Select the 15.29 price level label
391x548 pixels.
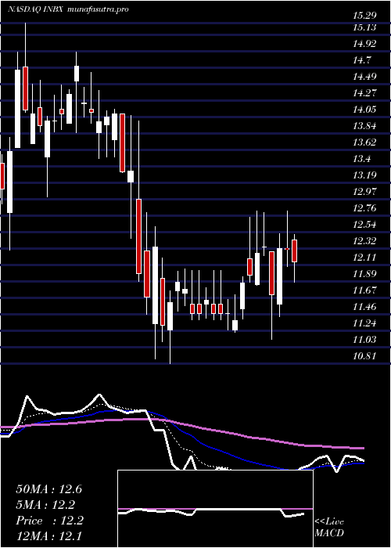coord(364,16)
